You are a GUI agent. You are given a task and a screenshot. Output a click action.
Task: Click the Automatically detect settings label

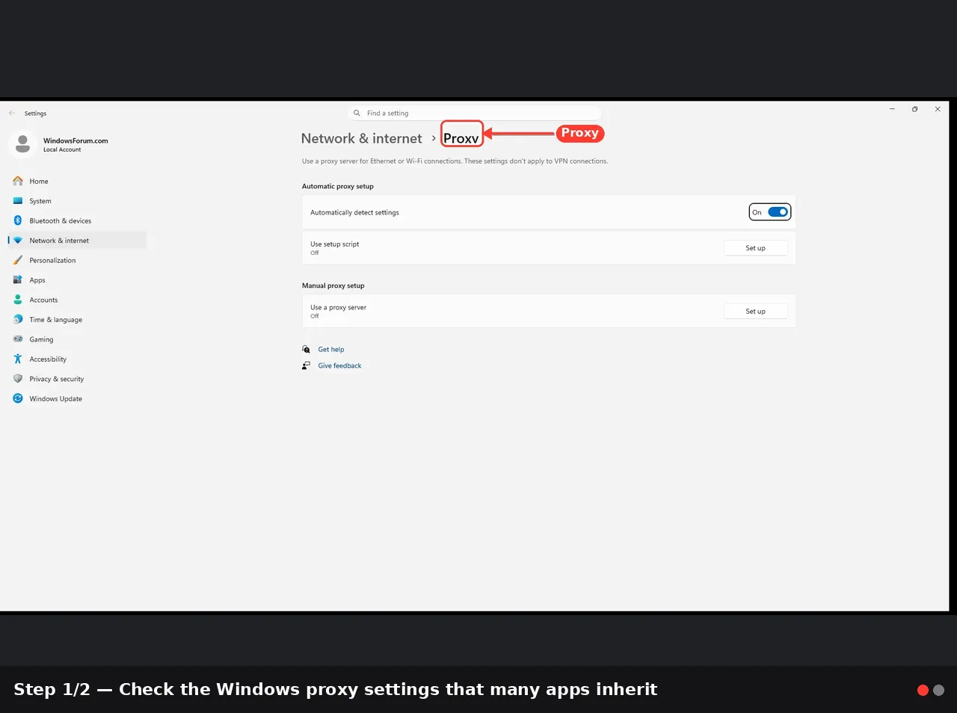[354, 212]
